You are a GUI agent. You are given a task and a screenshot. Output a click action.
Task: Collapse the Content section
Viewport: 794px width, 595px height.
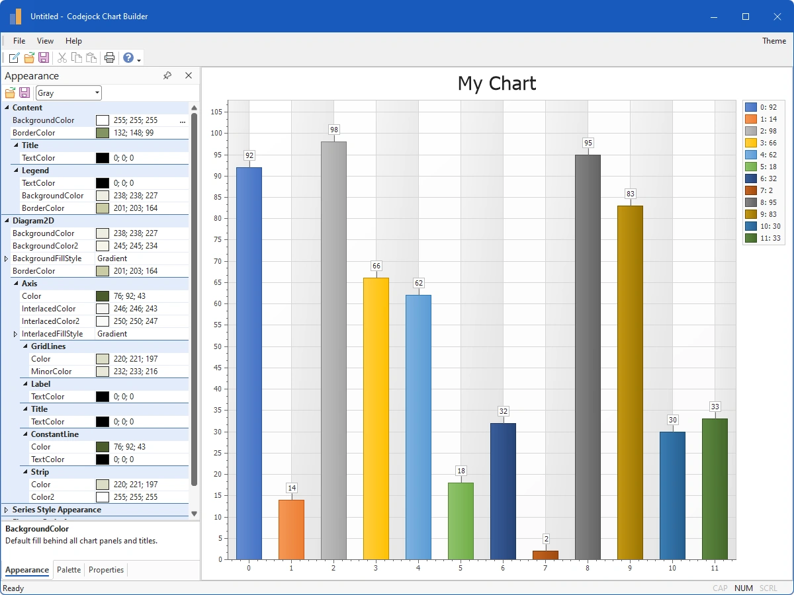7,108
